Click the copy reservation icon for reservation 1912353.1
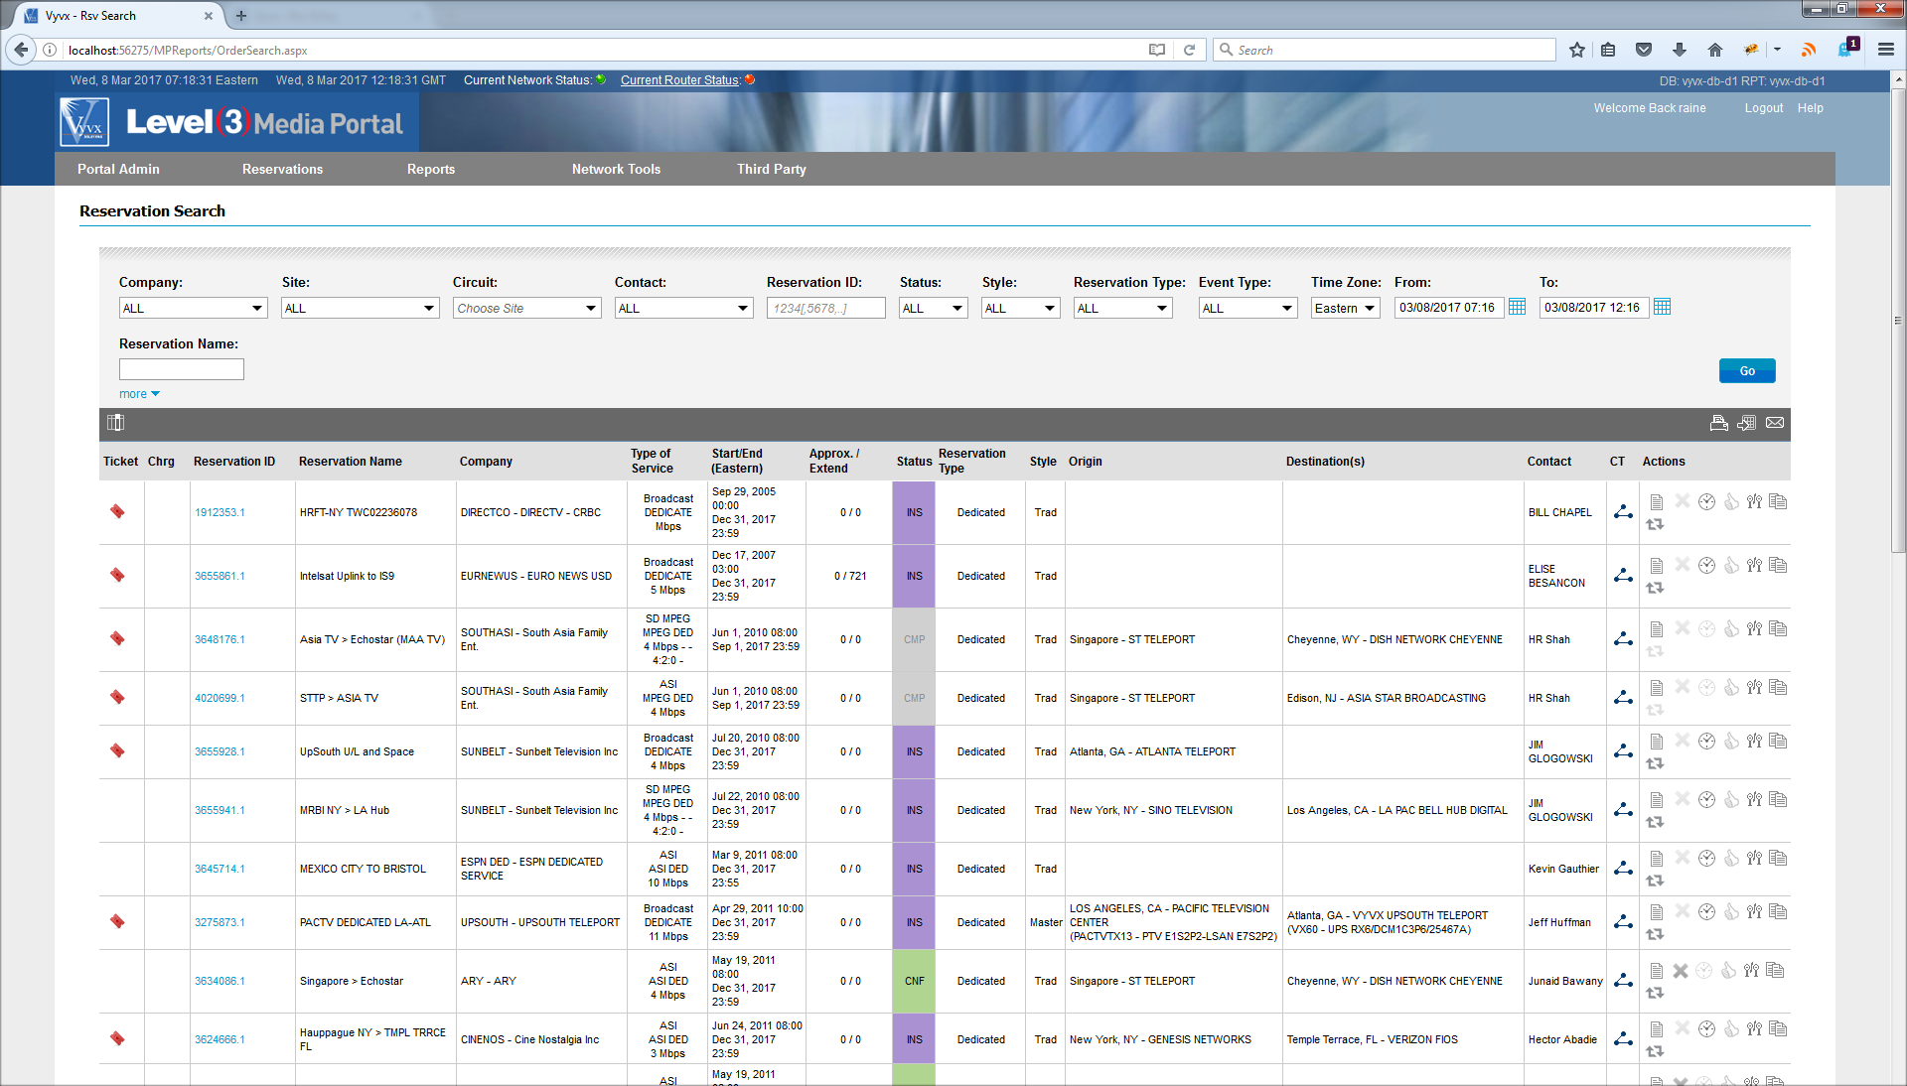The width and height of the screenshot is (1907, 1086). pos(1778,502)
